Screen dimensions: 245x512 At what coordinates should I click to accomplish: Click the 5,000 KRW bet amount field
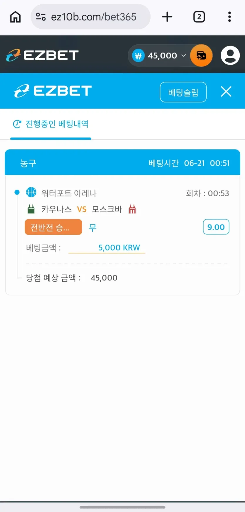tap(107, 248)
